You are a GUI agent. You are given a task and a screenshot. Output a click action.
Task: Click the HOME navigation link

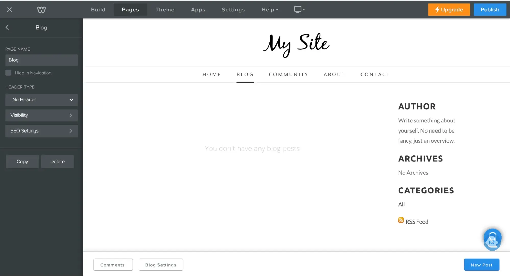tap(212, 75)
